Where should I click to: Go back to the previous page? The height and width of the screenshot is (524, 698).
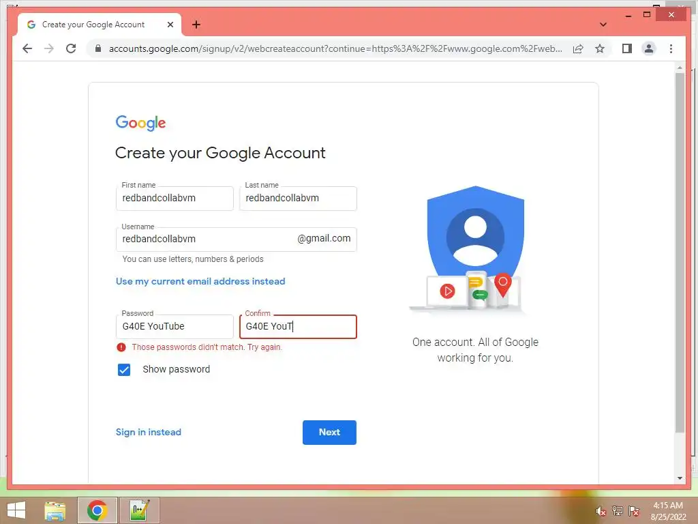27,48
